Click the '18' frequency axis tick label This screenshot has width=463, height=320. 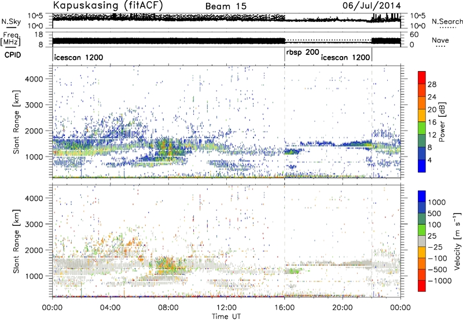click(x=39, y=35)
